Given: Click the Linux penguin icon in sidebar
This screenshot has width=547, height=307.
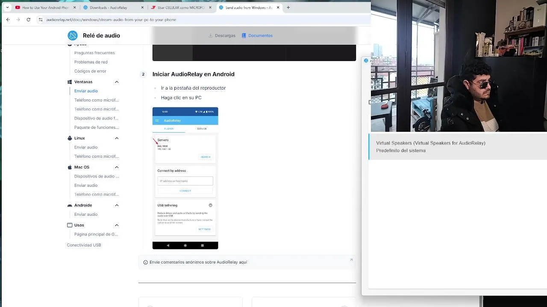Looking at the screenshot, I should (x=70, y=138).
